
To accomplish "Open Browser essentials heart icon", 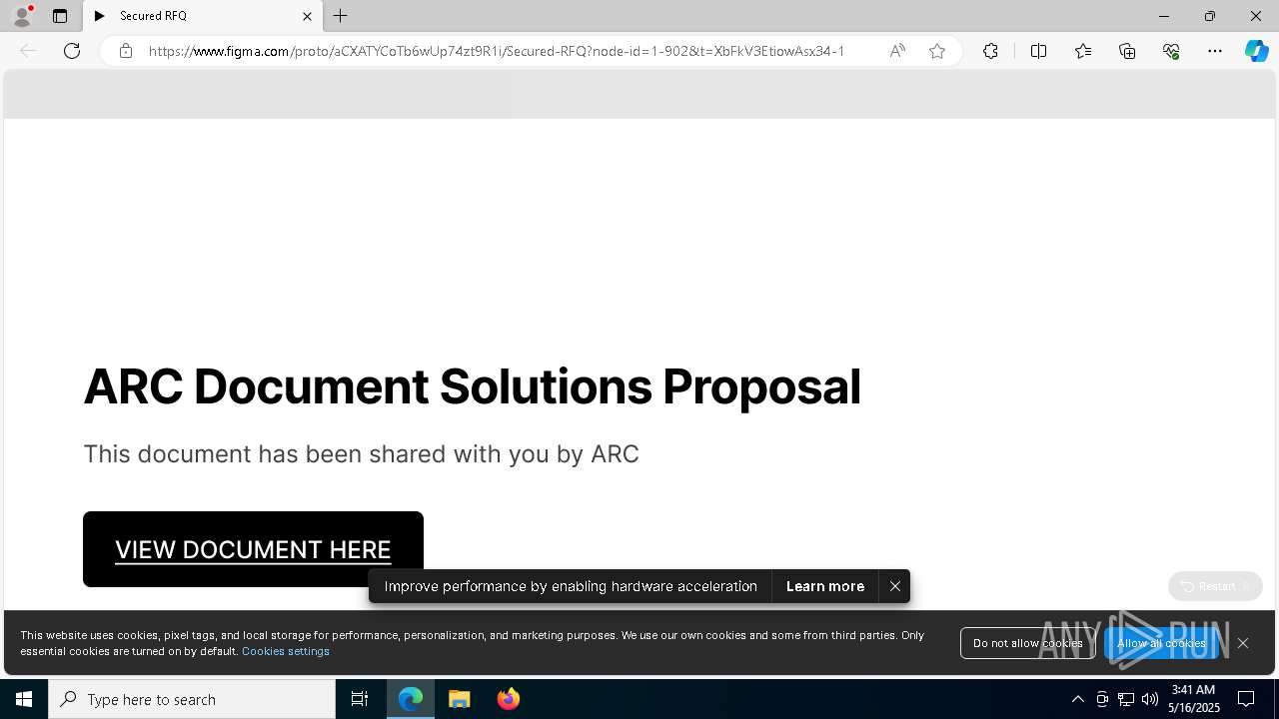I will pyautogui.click(x=1171, y=51).
